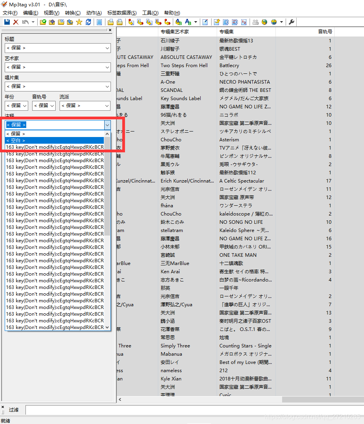Open the auto-numbering wizard 1-2 icon
Screen dimensions: 364x424
coord(244,22)
